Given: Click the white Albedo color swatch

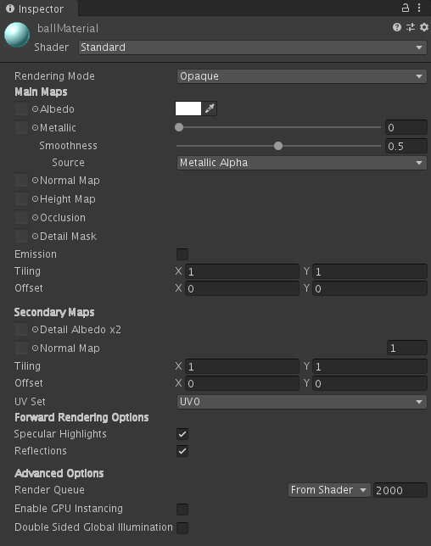Looking at the screenshot, I should coord(188,109).
